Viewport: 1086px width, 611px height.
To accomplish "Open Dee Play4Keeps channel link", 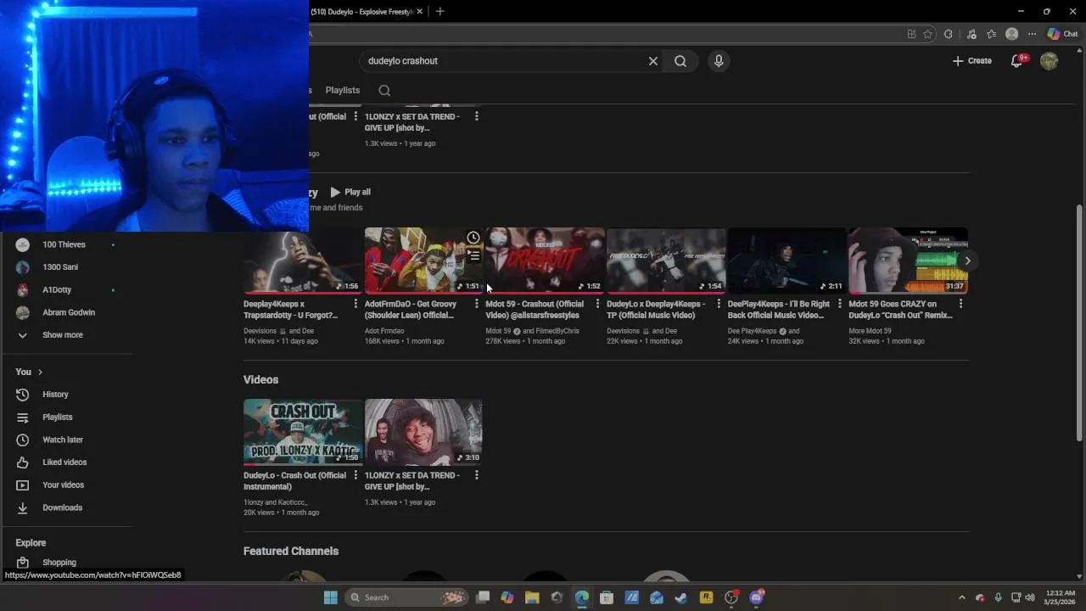I will pyautogui.click(x=752, y=331).
